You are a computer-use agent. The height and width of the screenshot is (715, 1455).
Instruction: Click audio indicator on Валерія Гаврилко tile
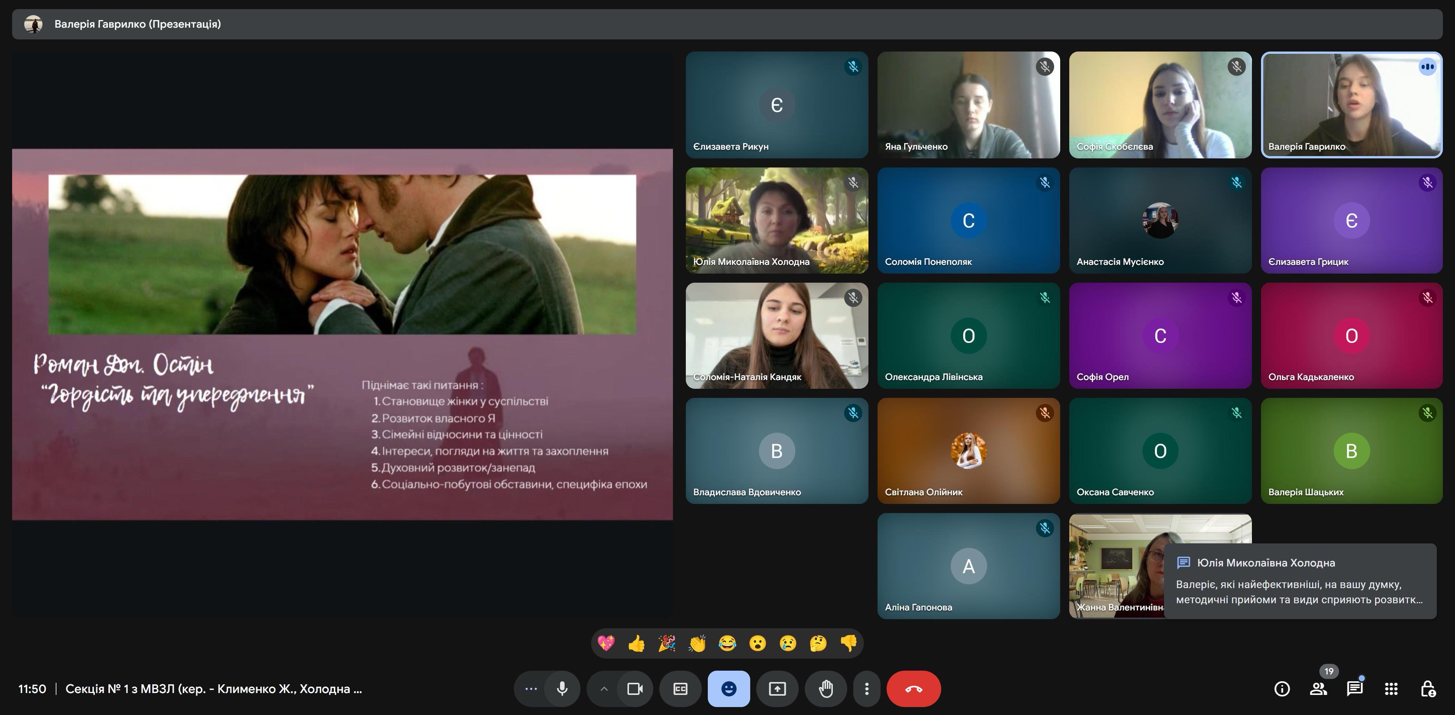(1427, 67)
